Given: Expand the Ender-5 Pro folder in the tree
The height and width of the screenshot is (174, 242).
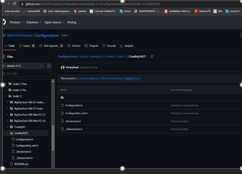Looking at the screenshot, I should coord(6,90).
